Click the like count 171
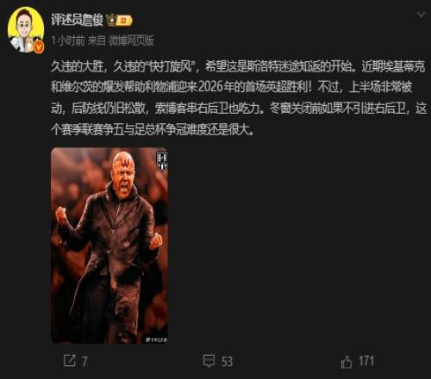This screenshot has width=431, height=379. (366, 361)
